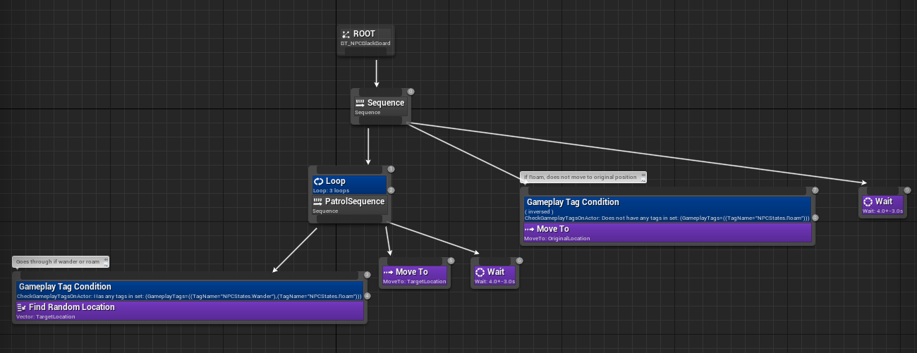
Task: Click execution index badge 4 beside wander tag condition
Action: coord(367,295)
